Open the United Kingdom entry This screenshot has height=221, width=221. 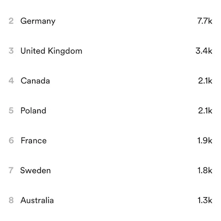[110, 51]
